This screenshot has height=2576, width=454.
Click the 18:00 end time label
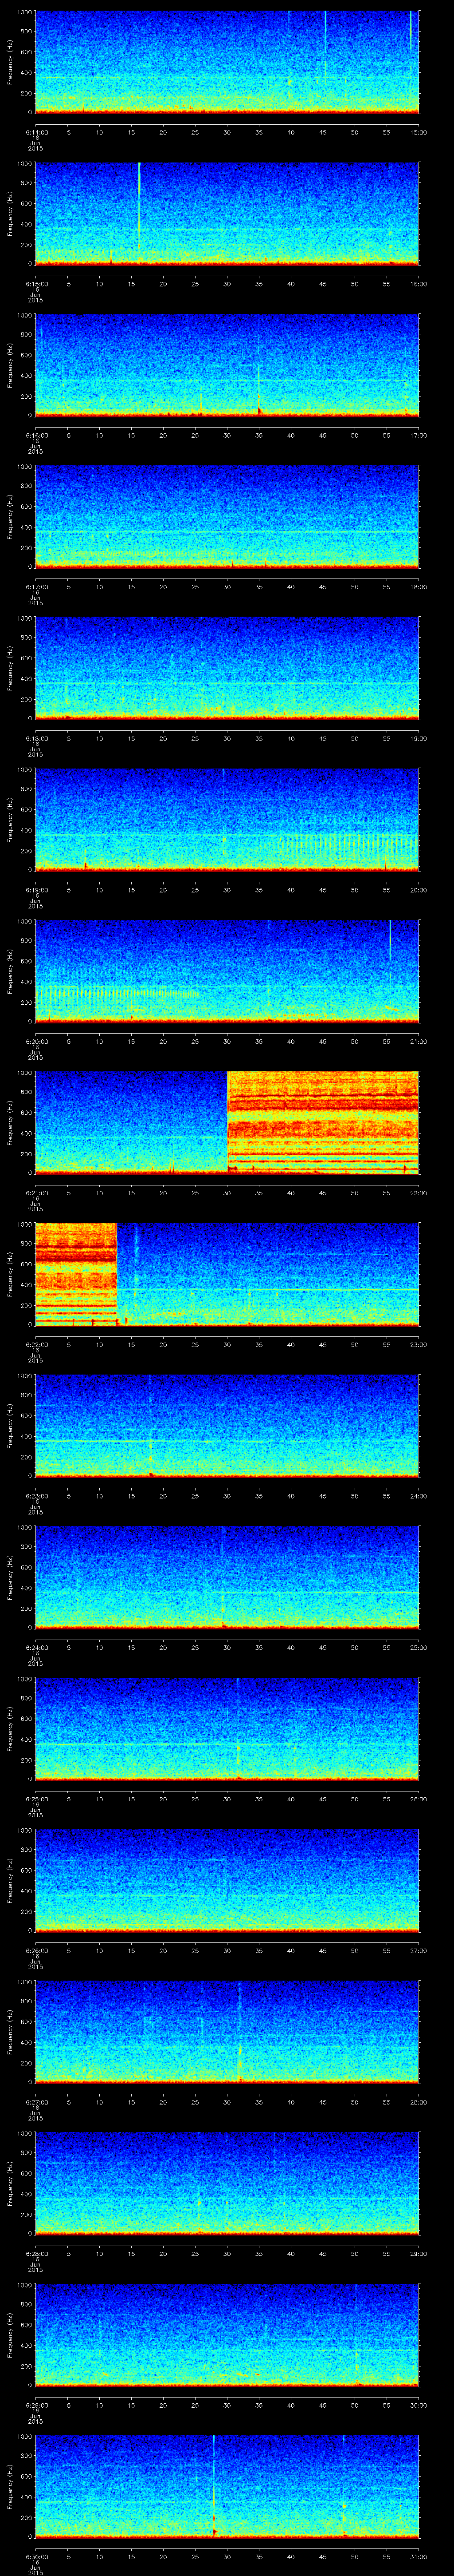(x=418, y=587)
